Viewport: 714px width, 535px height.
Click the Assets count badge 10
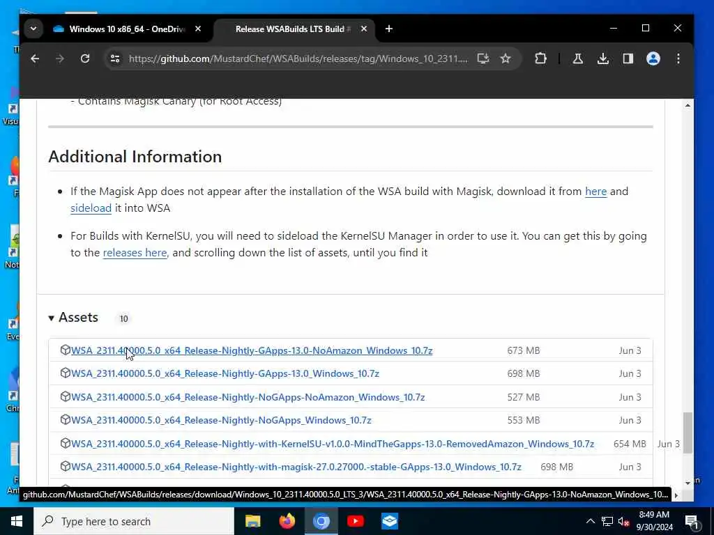123,319
